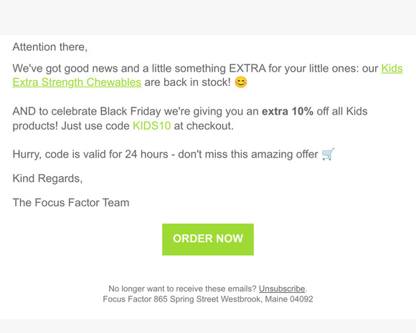Click the capitalized 'AND' starting the second paragraph
Viewport: 416px width, 333px height.
24,111
